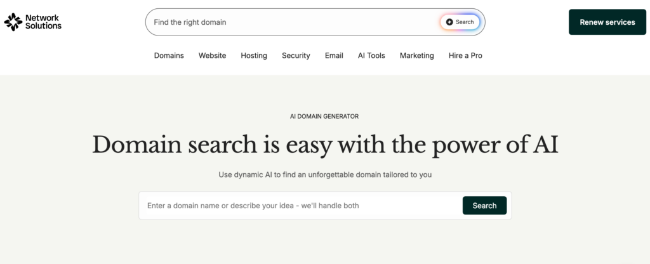Image resolution: width=650 pixels, height=264 pixels.
Task: Click the 'Use dynamic AI to find' subtitle
Action: (x=325, y=175)
